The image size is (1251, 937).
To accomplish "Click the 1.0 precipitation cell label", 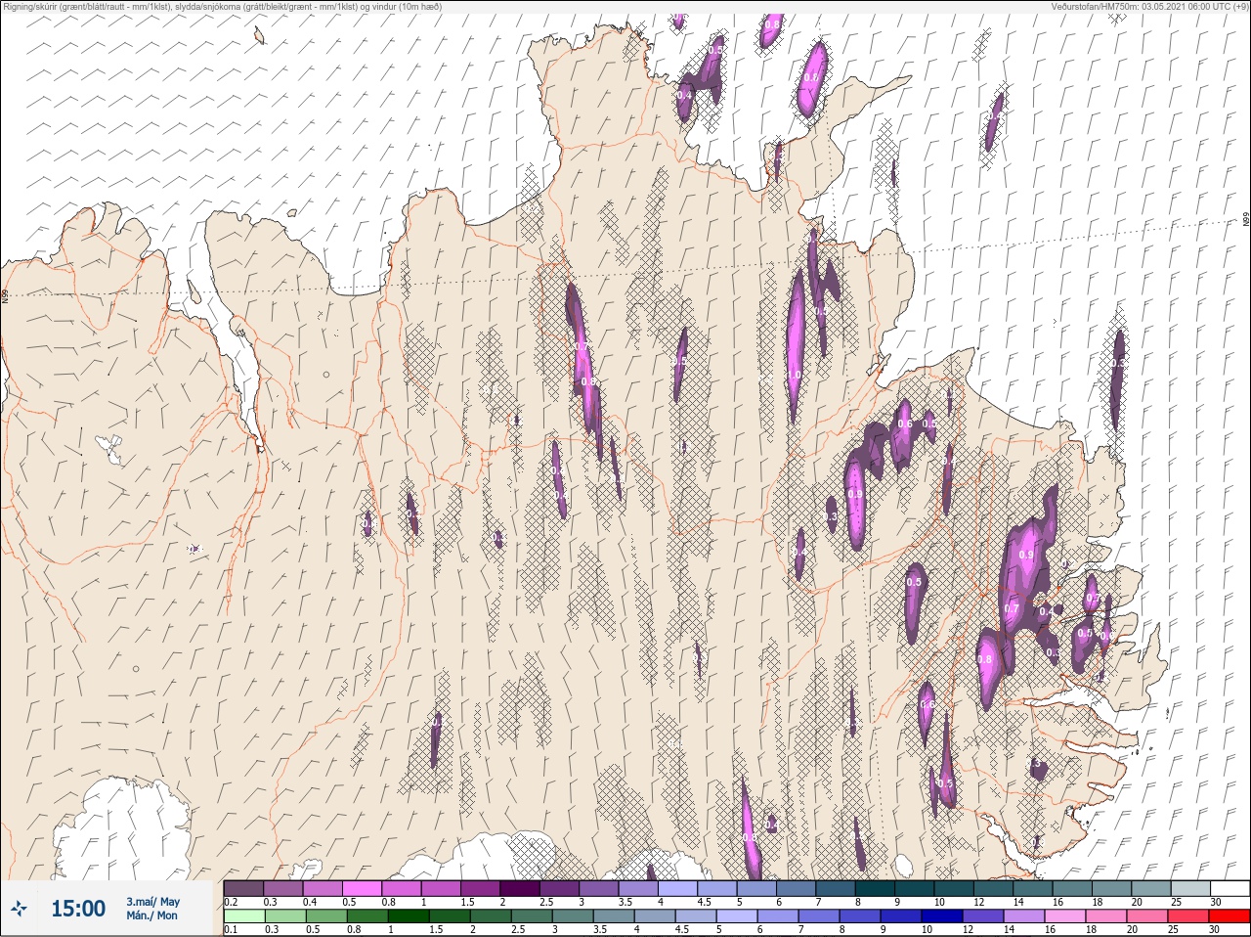I will [x=795, y=374].
